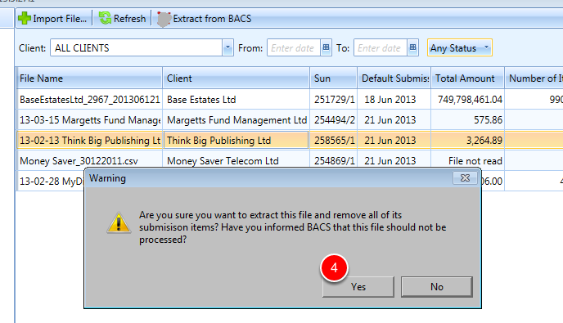Click Money Saver Telecom Ltd client cell
The image size is (563, 323).
[x=236, y=159]
